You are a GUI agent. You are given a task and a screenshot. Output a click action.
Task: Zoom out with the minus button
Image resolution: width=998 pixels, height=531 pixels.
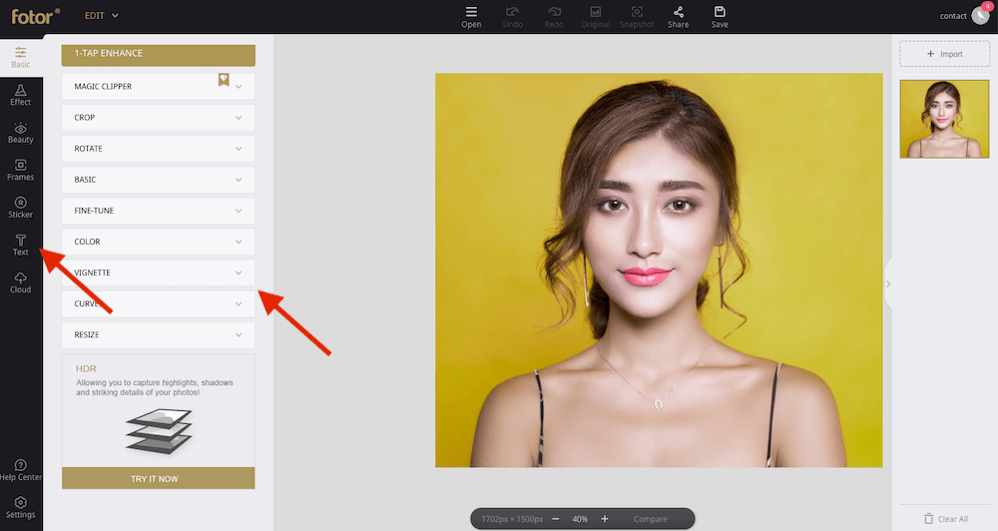[555, 519]
